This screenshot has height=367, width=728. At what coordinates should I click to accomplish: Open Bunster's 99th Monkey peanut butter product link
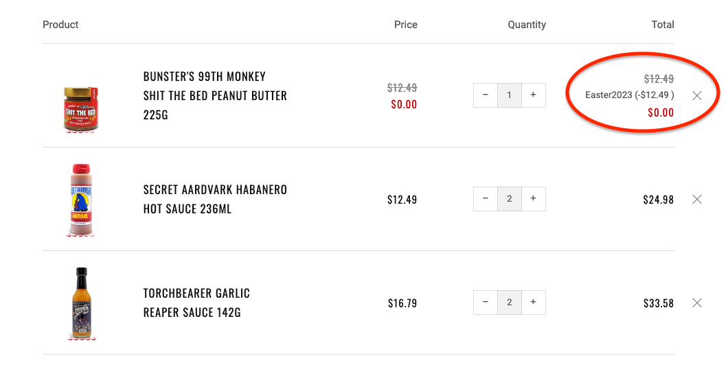click(215, 95)
